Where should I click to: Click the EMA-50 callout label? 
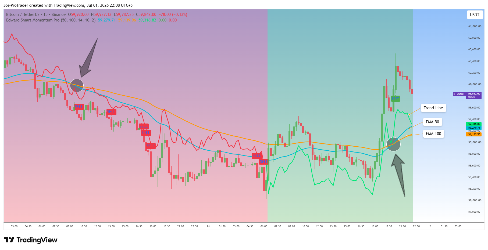click(x=432, y=122)
